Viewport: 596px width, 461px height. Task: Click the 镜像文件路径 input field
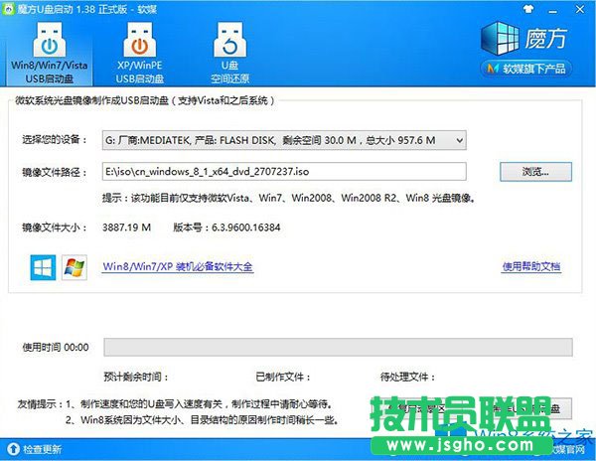click(x=284, y=172)
